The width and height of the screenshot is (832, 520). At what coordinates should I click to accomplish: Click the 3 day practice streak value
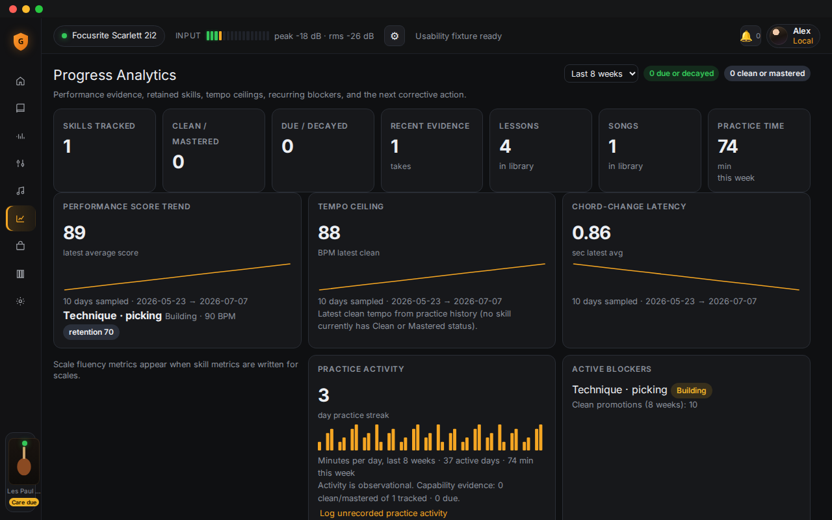click(324, 395)
